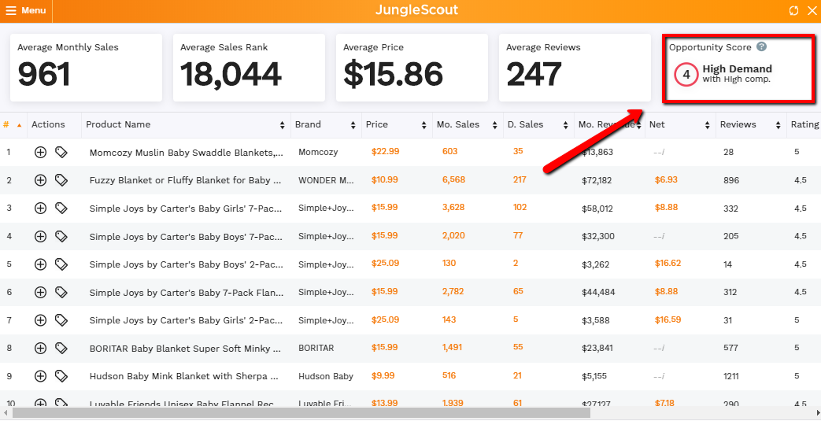Sort by Brand column arrows
Image resolution: width=821 pixels, height=421 pixels.
pos(349,125)
